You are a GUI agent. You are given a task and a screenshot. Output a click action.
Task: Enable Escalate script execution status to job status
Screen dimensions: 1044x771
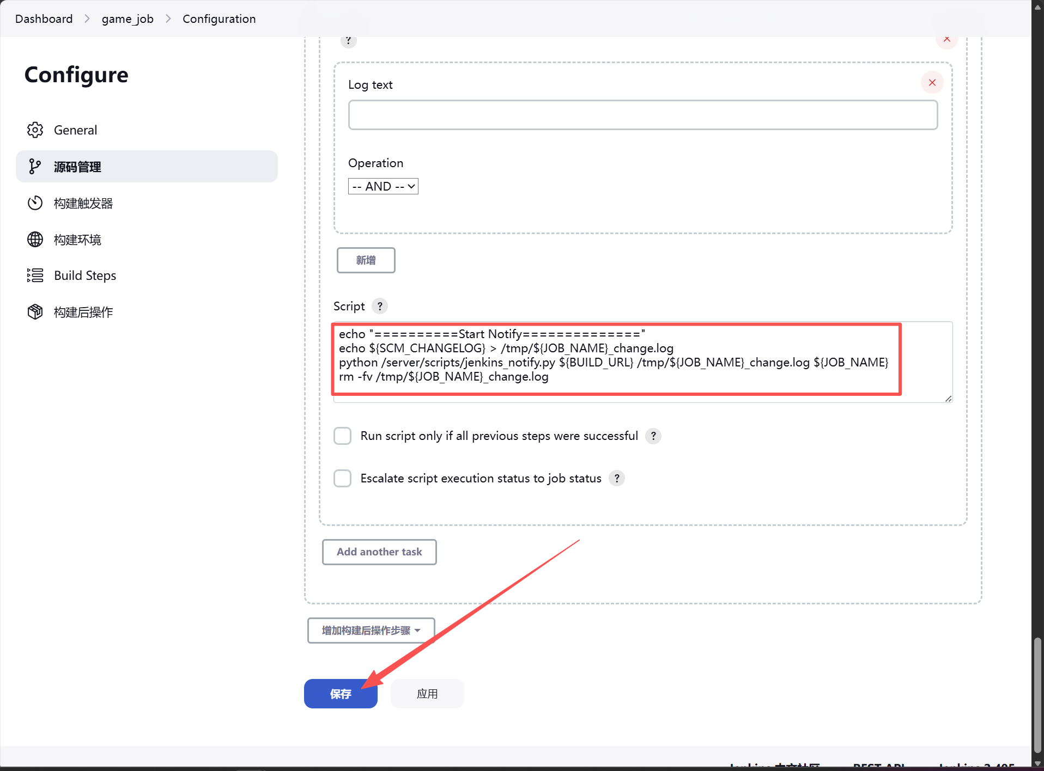tap(342, 478)
